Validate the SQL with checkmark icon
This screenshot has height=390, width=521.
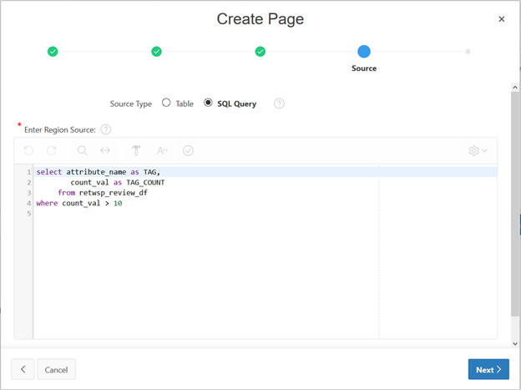tap(188, 150)
